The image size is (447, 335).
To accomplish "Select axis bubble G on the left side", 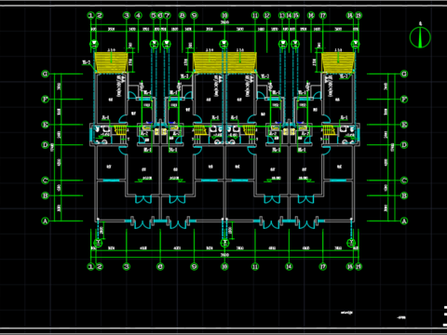I will [46, 74].
